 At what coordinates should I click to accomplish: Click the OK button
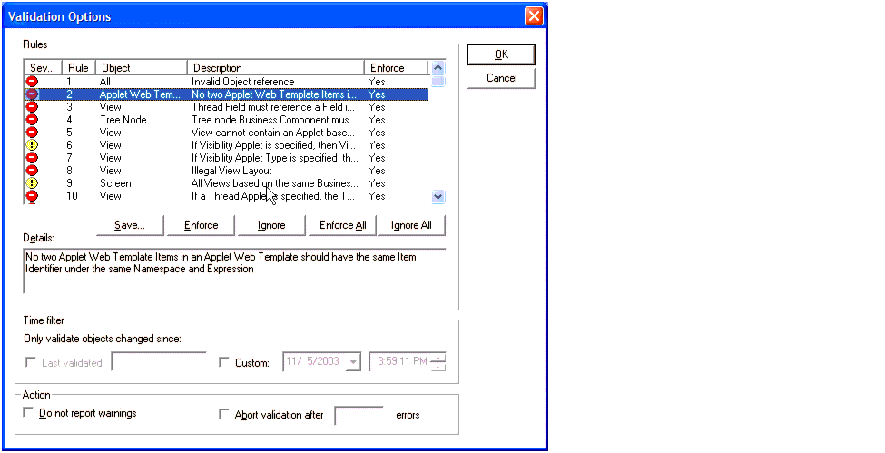coord(501,54)
